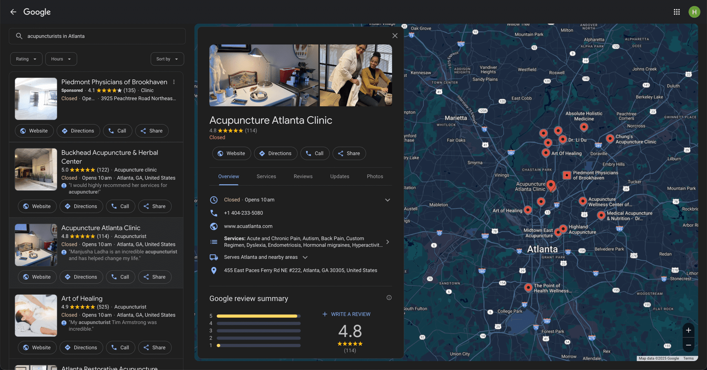Share the Acupuncture Atlanta Clinic result card
This screenshot has height=370, width=707.
155,277
